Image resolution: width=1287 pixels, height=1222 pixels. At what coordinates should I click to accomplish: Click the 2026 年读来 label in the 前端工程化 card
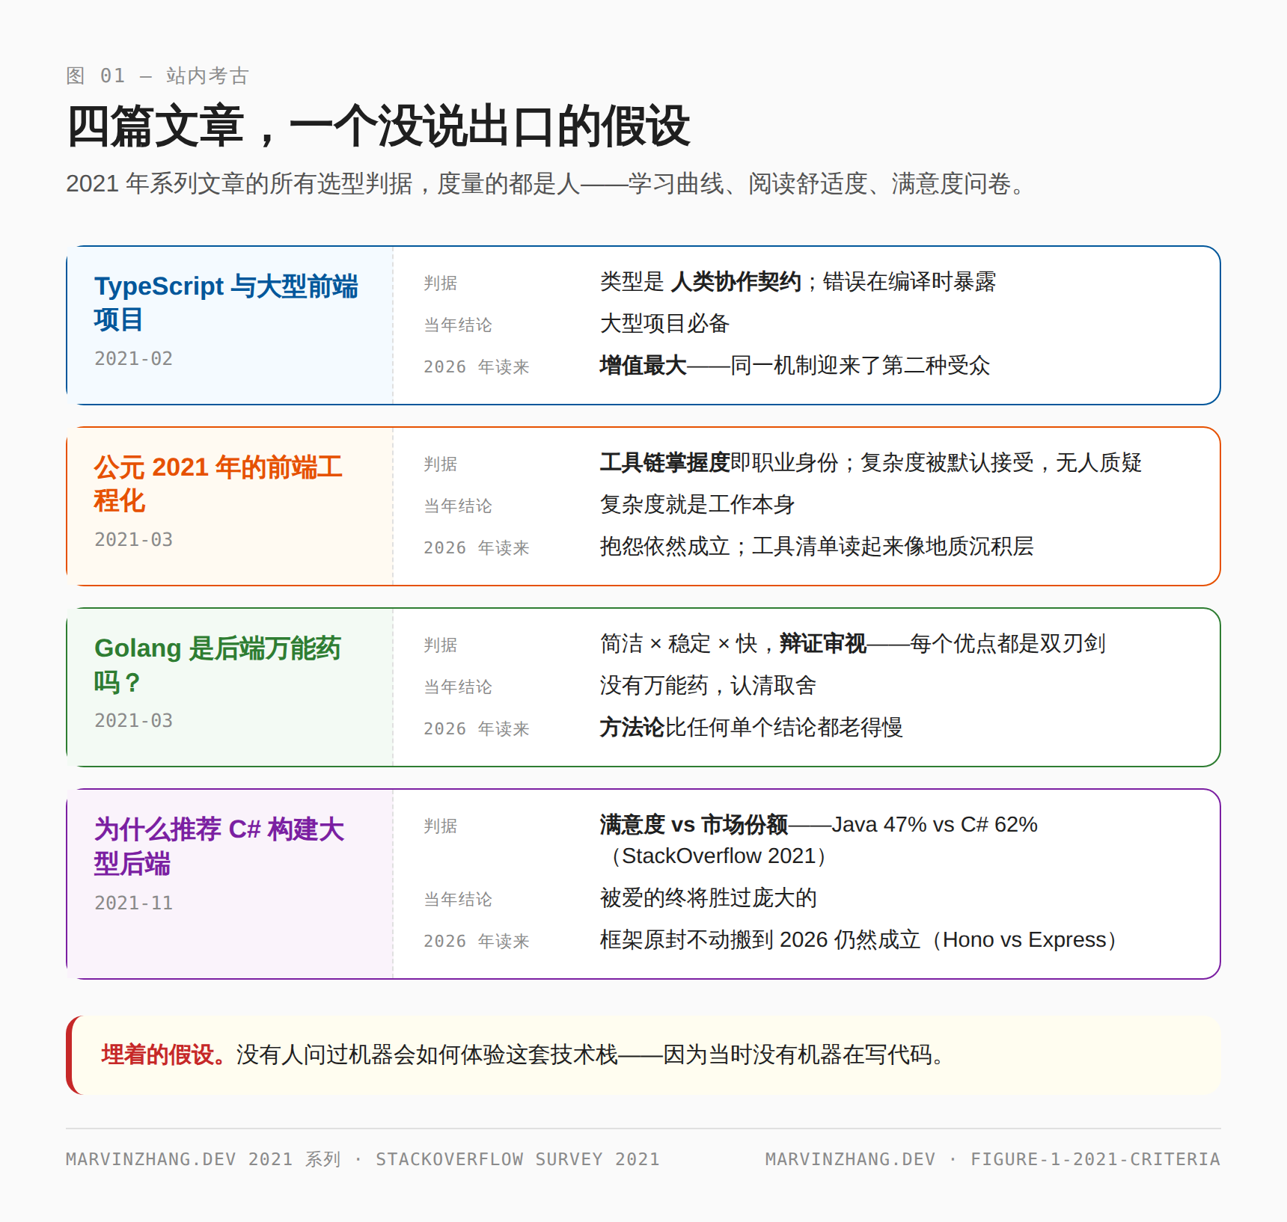(477, 548)
